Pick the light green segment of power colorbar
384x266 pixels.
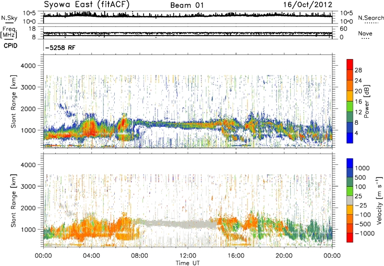[350, 107]
